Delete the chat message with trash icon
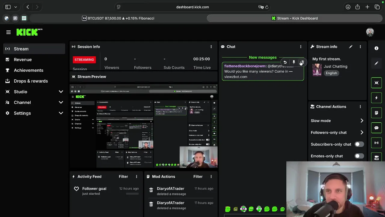This screenshot has width=385, height=217. (302, 62)
